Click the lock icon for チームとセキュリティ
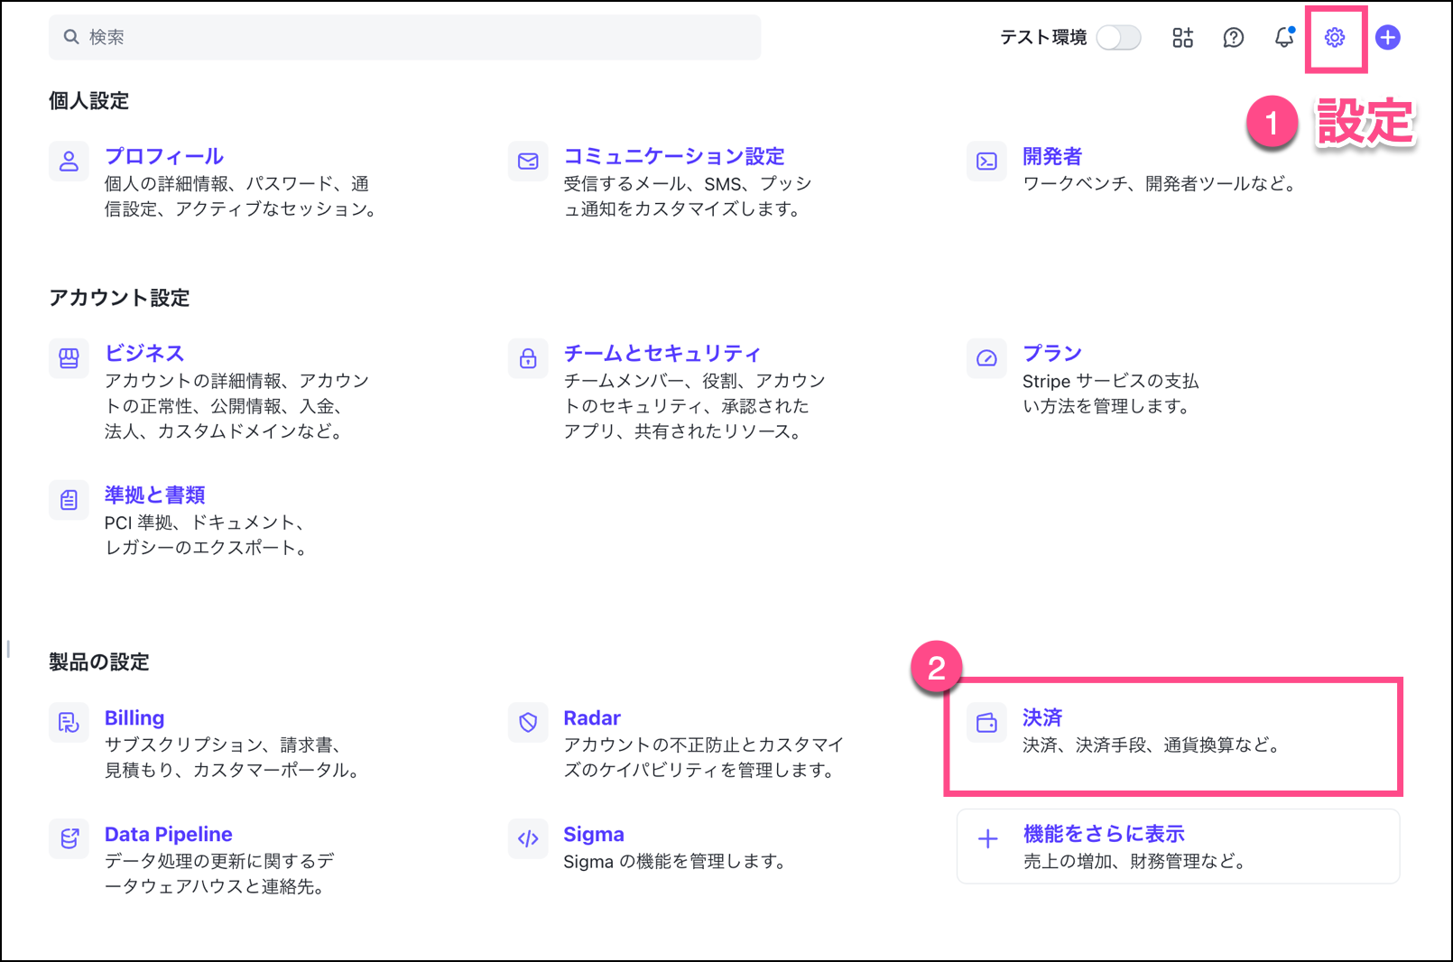This screenshot has height=962, width=1453. [x=528, y=358]
